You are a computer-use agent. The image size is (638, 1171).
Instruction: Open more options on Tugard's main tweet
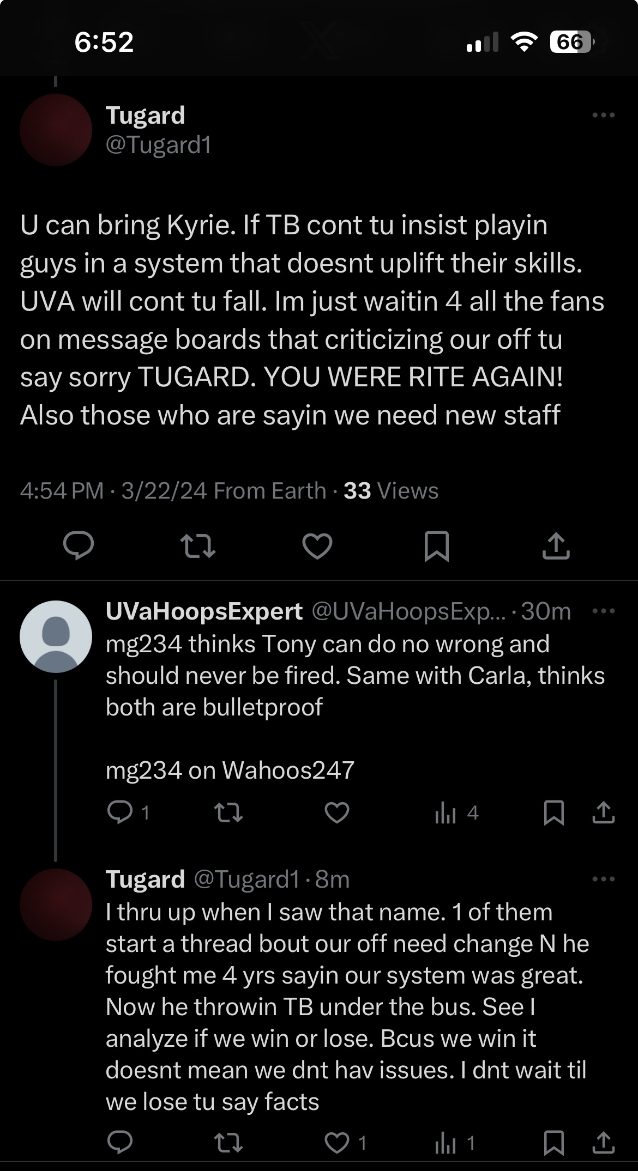tap(603, 115)
